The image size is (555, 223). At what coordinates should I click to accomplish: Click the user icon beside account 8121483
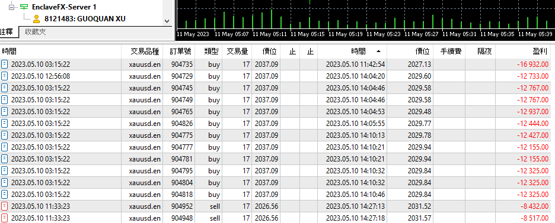click(x=36, y=19)
